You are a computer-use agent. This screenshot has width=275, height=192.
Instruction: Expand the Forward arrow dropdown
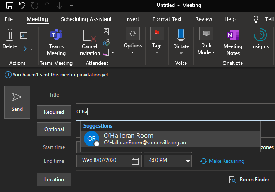coord(31,49)
